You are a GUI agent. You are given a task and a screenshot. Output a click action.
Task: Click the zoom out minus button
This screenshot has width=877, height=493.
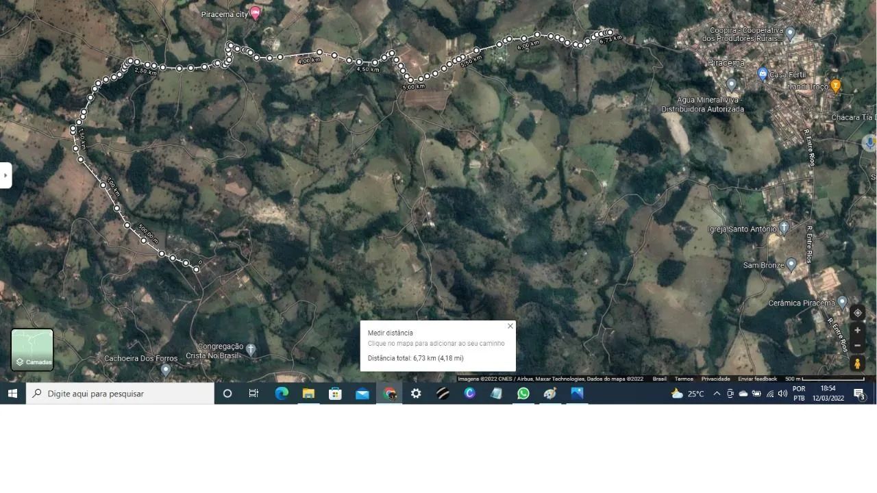click(857, 345)
